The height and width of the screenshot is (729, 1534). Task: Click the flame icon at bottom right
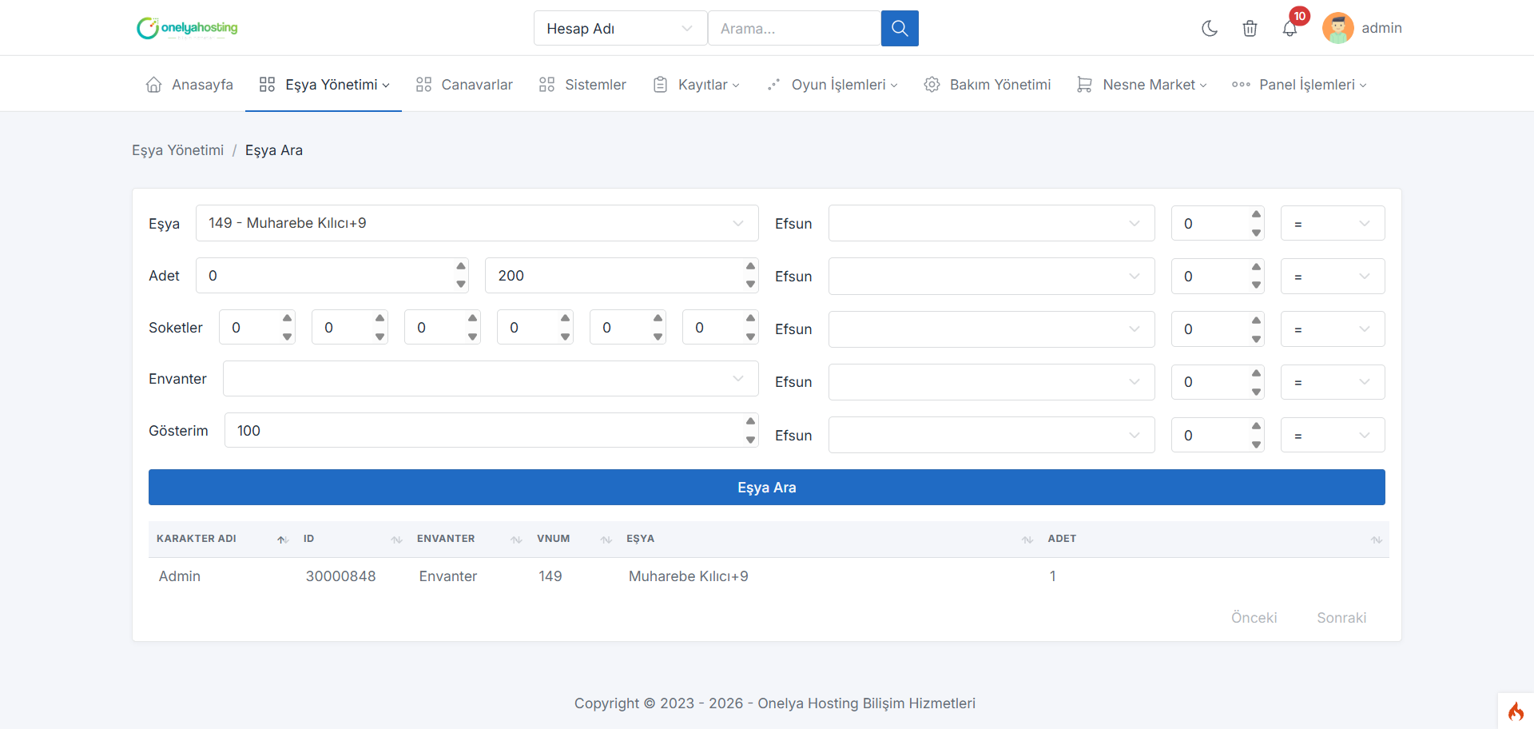(1516, 711)
